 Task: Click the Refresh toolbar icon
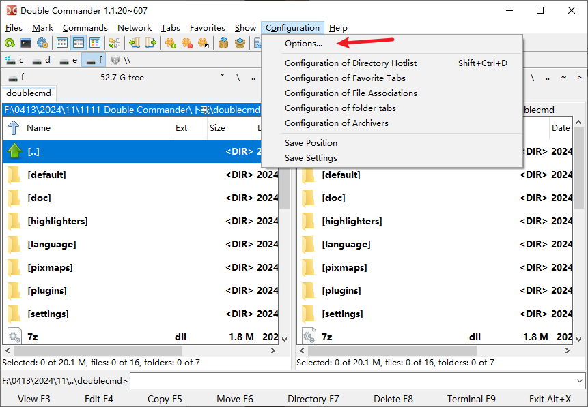[10, 43]
